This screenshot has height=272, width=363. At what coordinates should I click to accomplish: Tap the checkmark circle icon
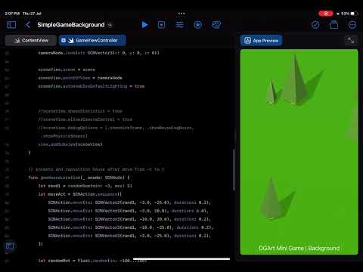315,25
